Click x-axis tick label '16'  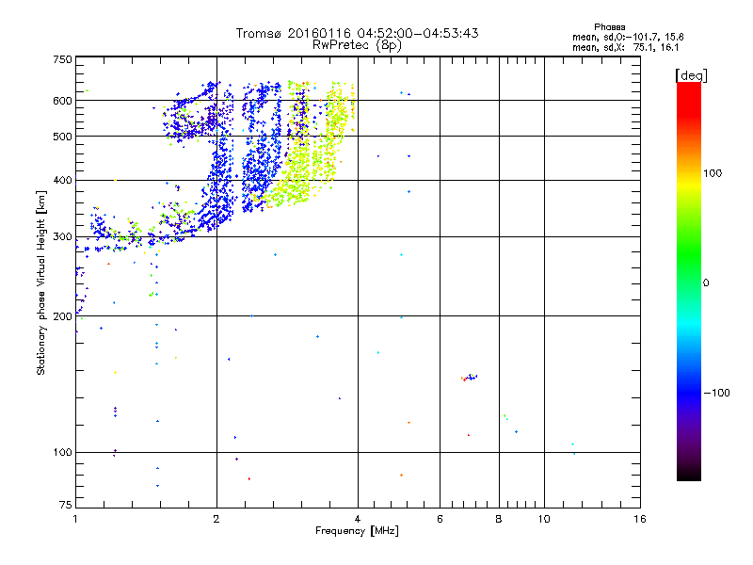tap(640, 519)
